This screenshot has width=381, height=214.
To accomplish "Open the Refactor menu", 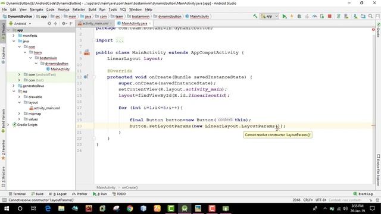I will point(79,10).
